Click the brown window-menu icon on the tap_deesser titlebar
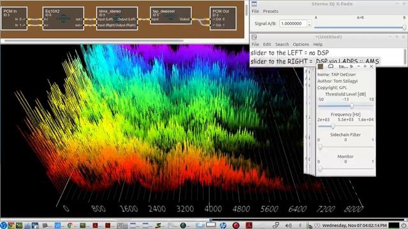Viewport: 408px width, 229px height. pos(321,66)
